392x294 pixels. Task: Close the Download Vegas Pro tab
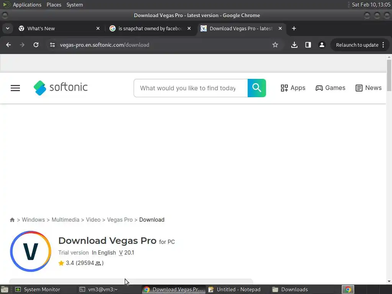pos(280,28)
